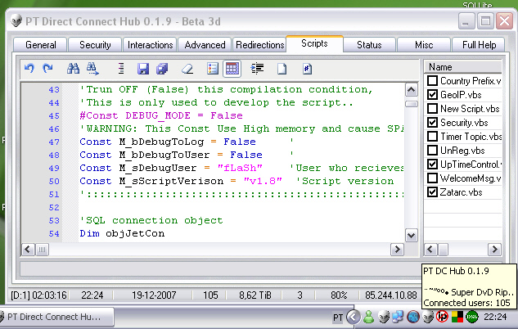Click PT Direct Connect Hub taskbar button
The image size is (518, 329).
coord(55,317)
